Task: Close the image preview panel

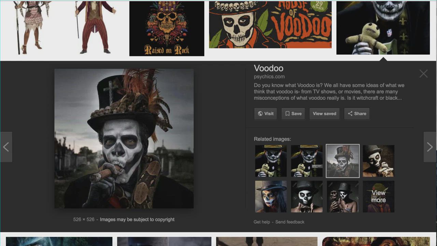Action: [423, 74]
